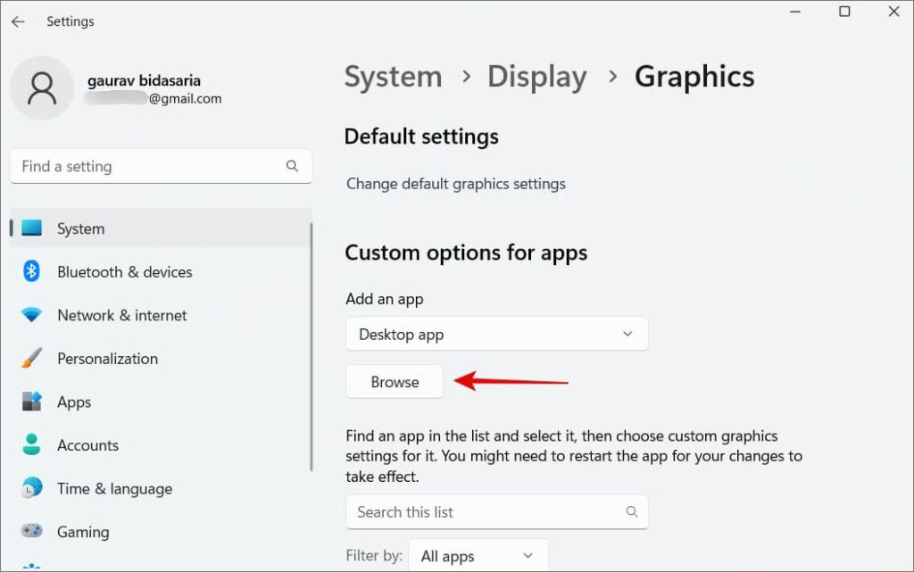Image resolution: width=914 pixels, height=572 pixels.
Task: Open Change default graphics settings link
Action: [456, 184]
